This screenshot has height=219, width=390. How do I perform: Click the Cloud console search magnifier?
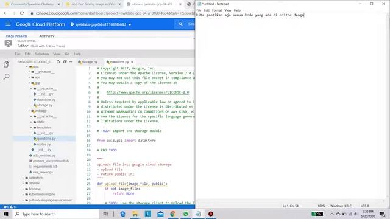(180, 24)
